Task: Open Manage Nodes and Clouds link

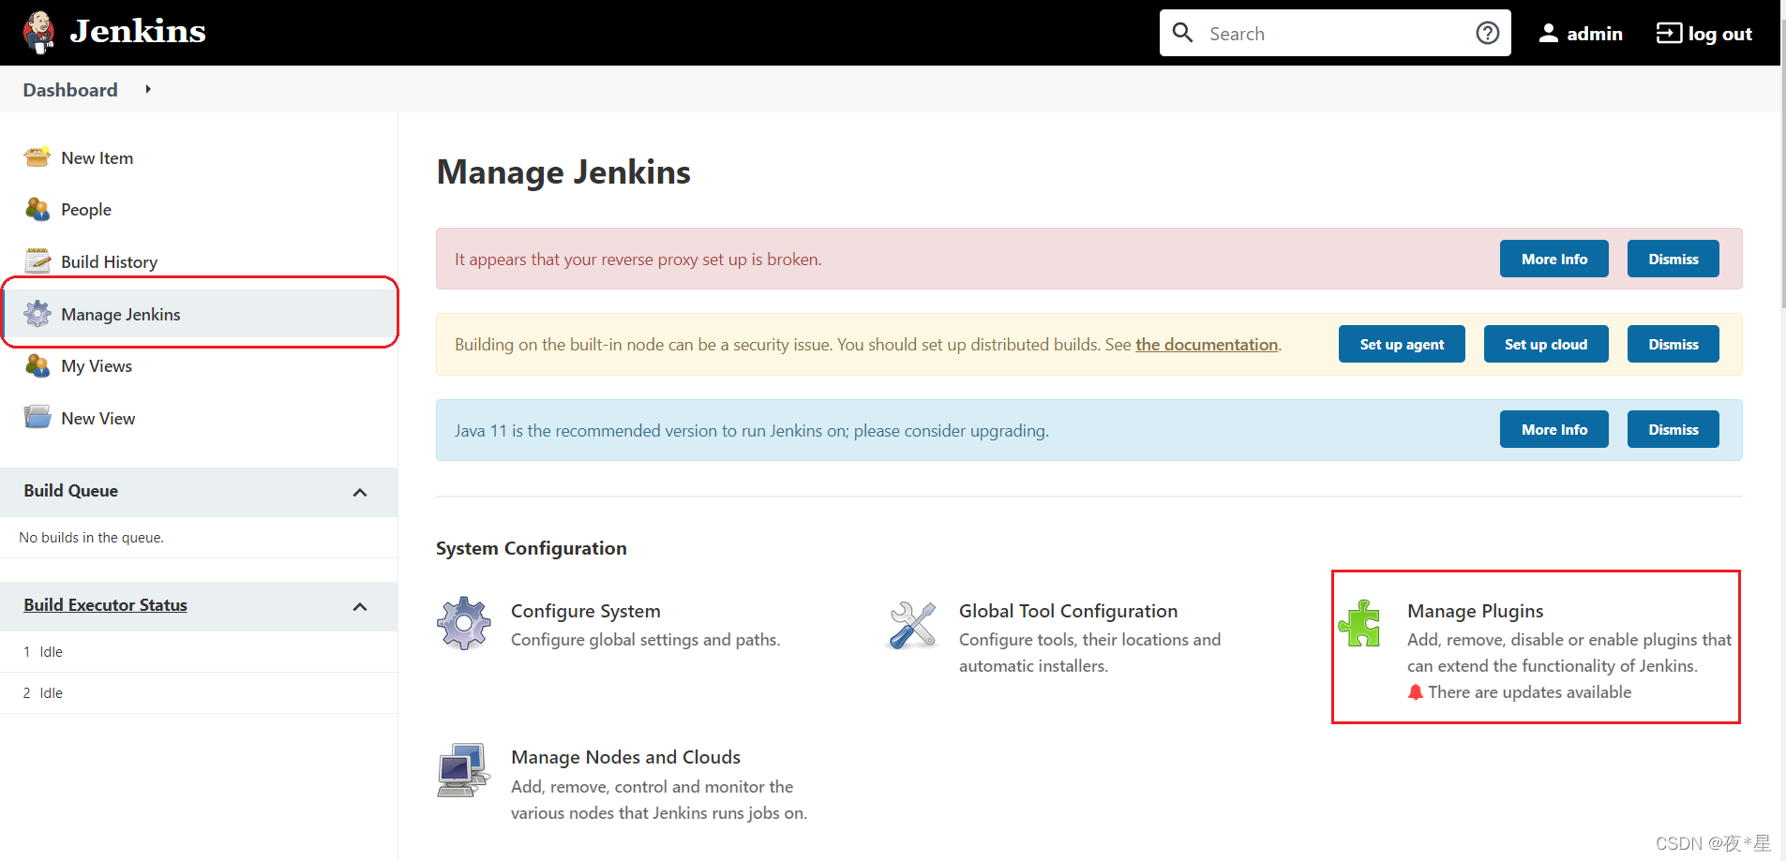Action: coord(625,757)
